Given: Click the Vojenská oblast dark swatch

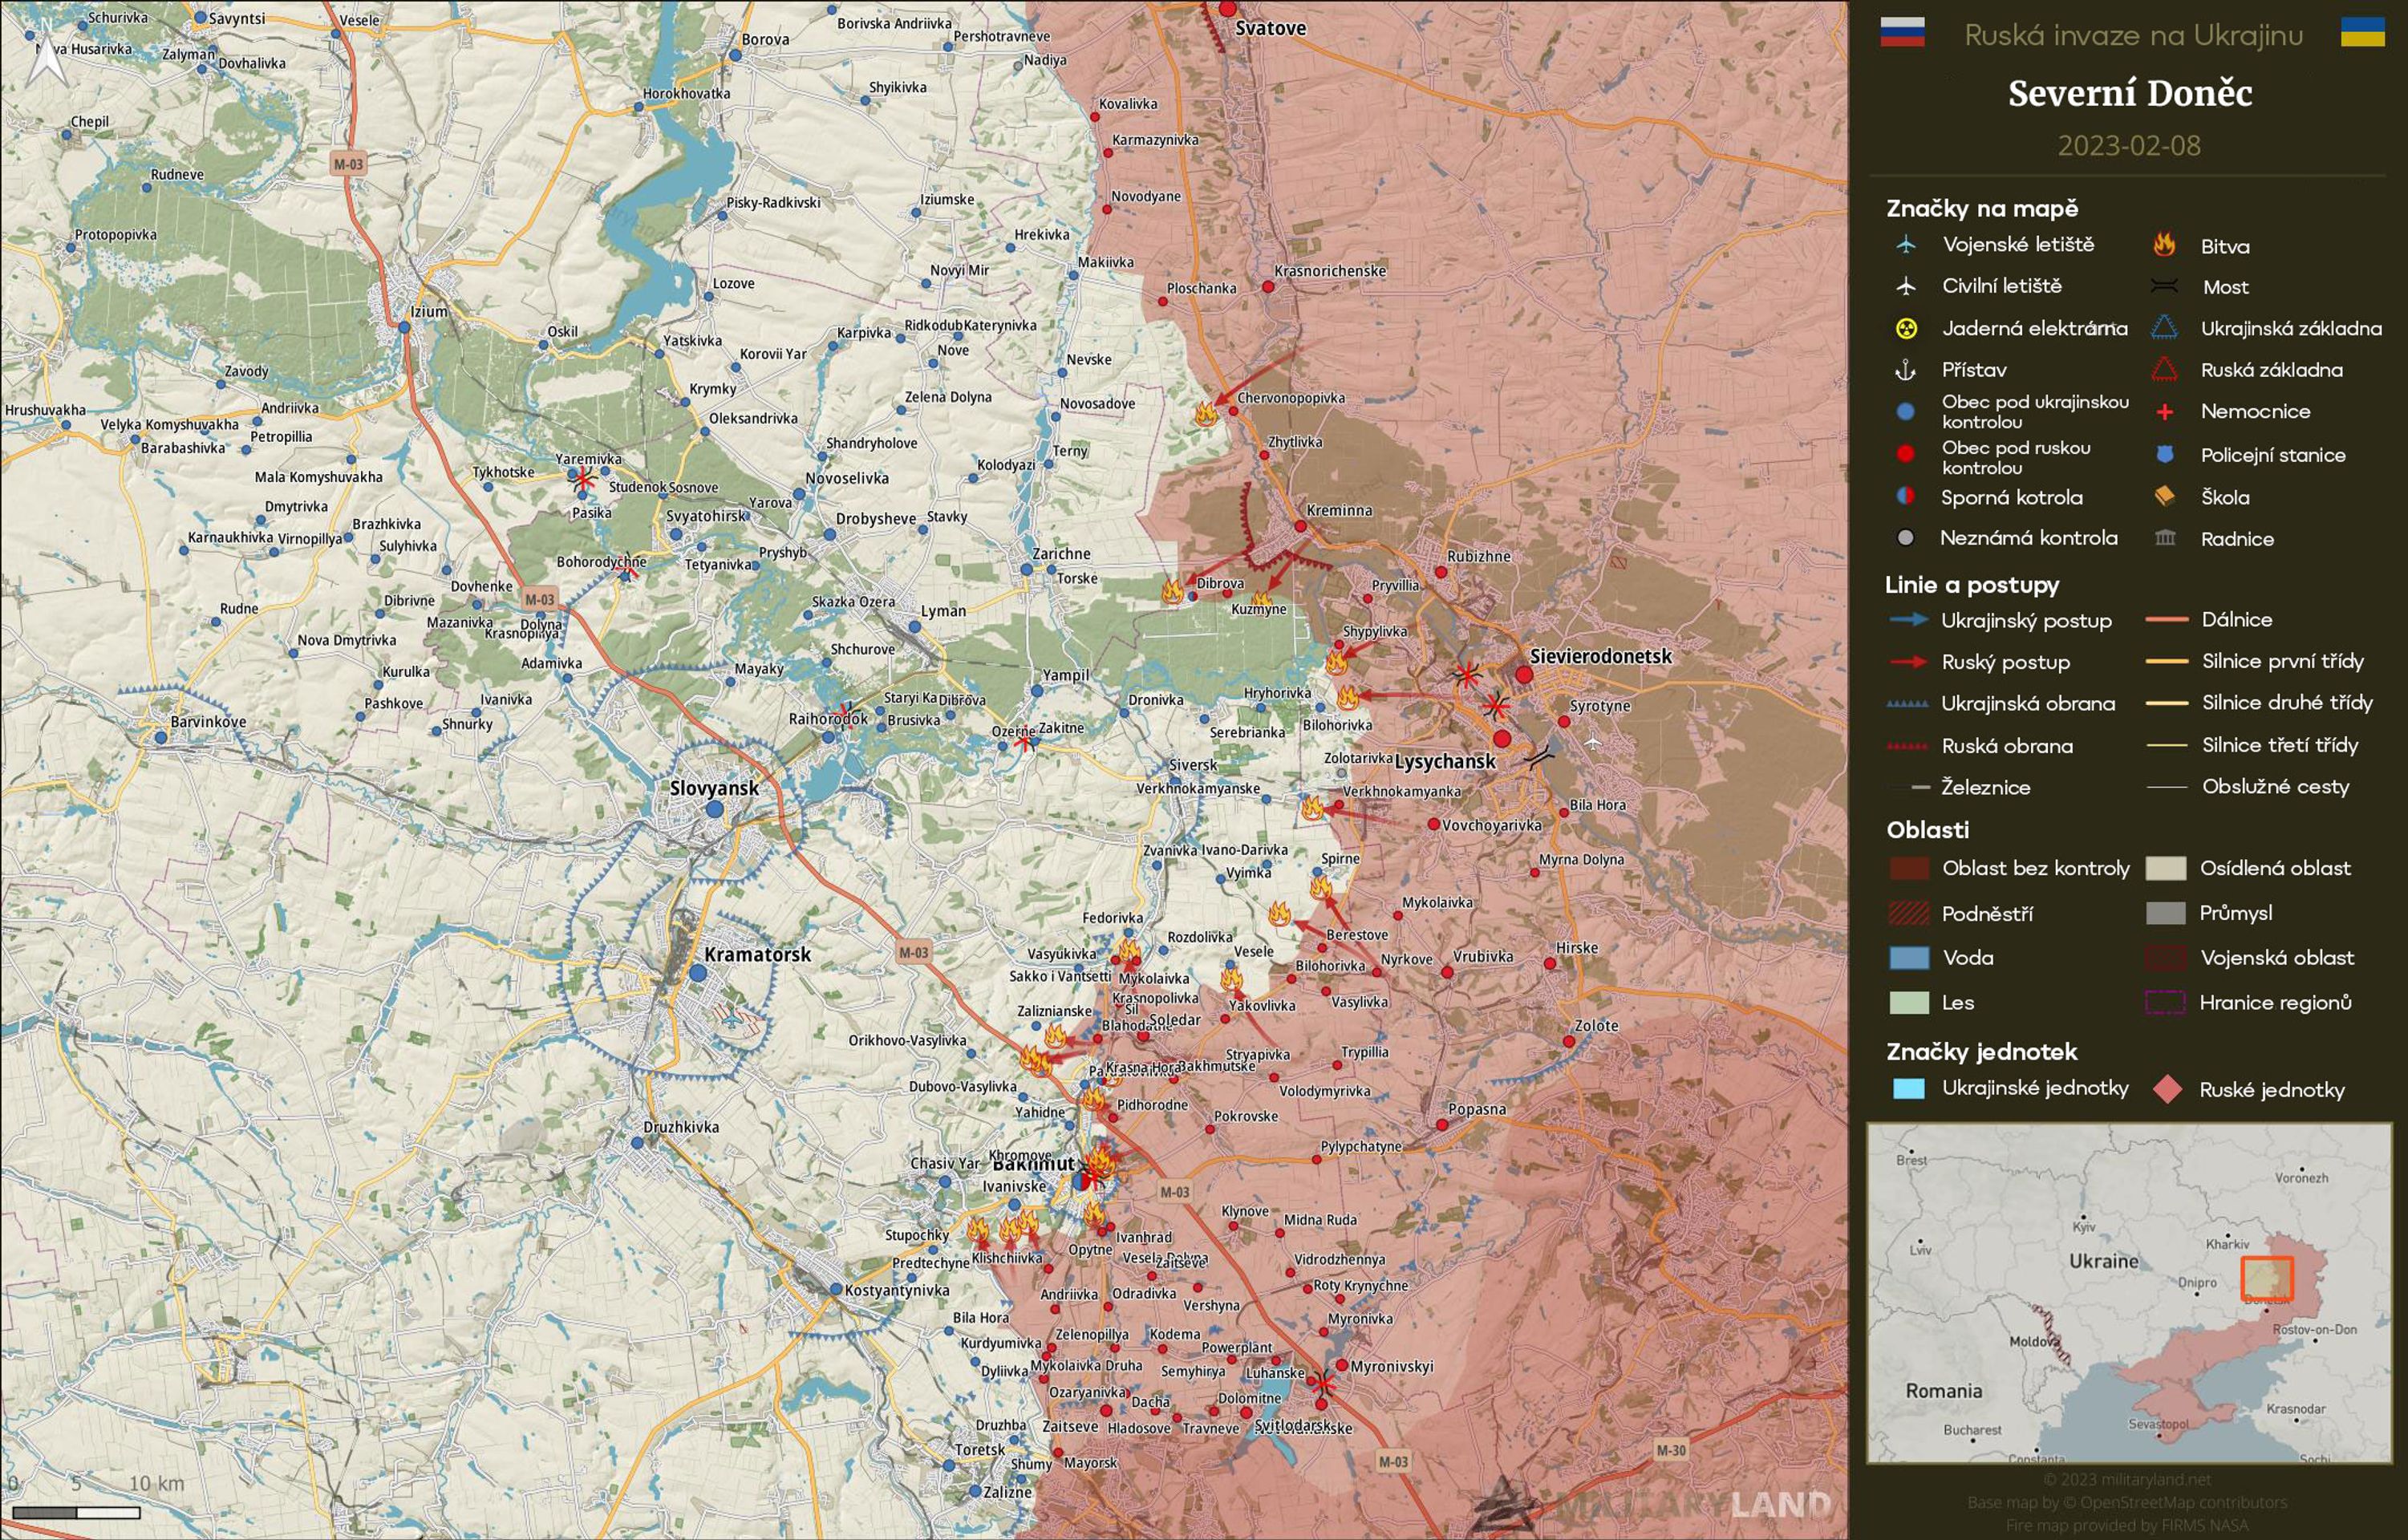Looking at the screenshot, I should click(2166, 958).
